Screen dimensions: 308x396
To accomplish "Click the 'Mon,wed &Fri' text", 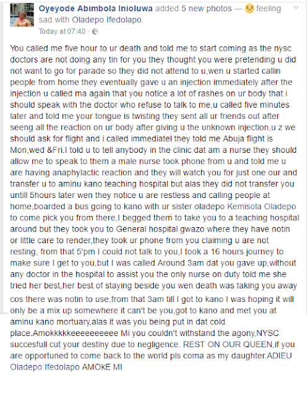I will pyautogui.click(x=36, y=150).
